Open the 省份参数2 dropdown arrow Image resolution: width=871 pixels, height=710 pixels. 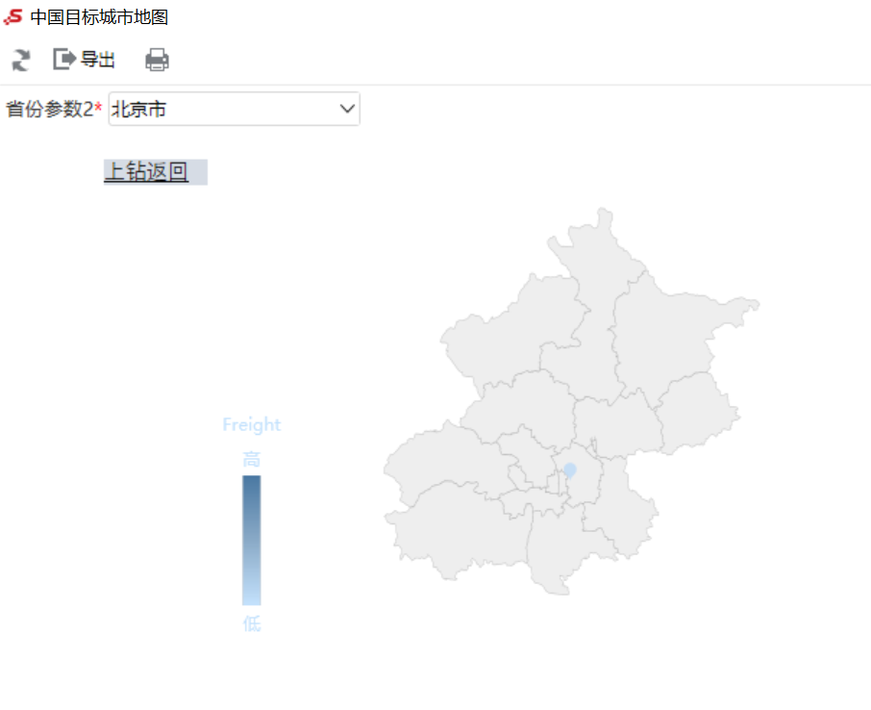click(x=348, y=109)
